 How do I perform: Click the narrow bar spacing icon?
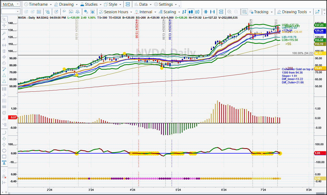206,12
